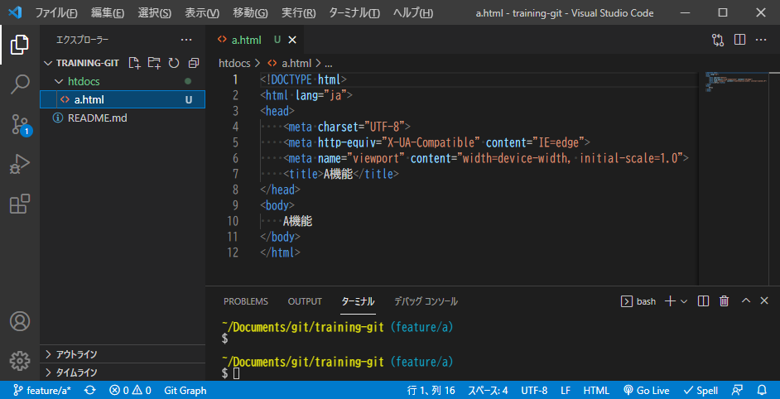Open the 実行(R) menu
Screen dimensions: 780x399
pyautogui.click(x=298, y=13)
